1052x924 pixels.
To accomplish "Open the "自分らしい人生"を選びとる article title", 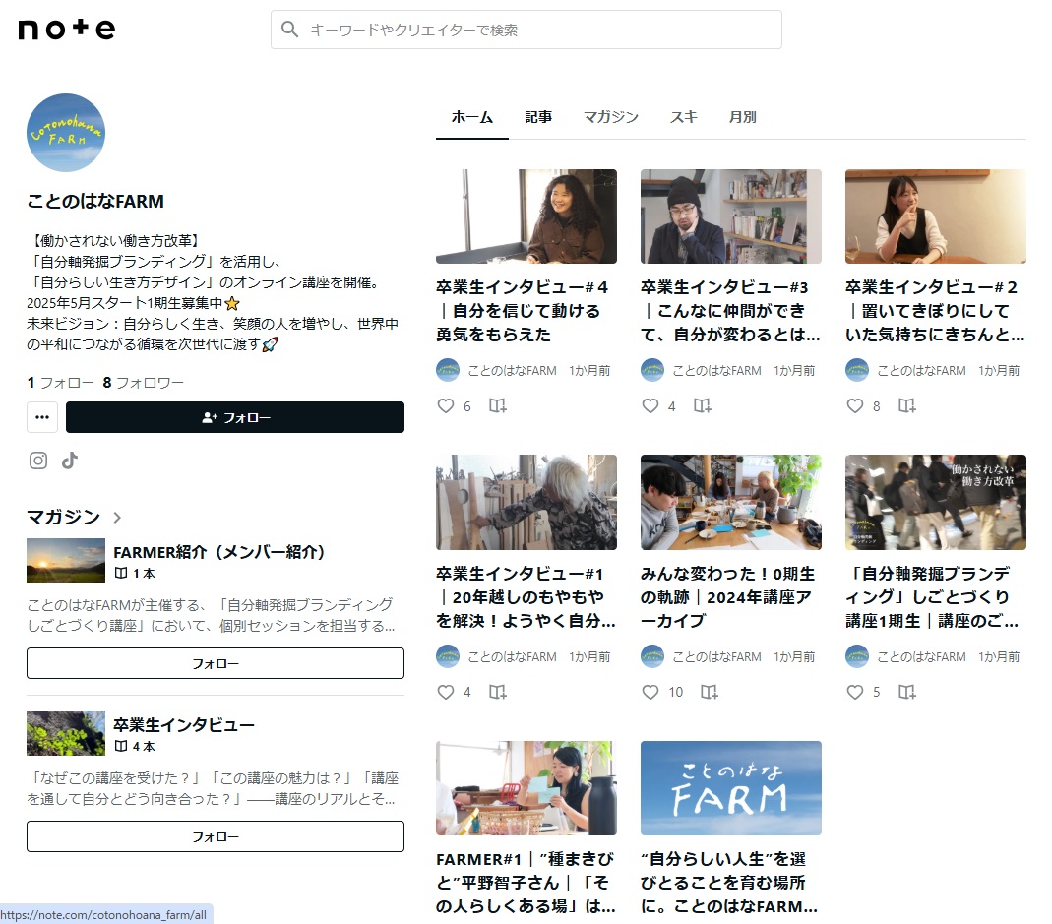I will click(x=728, y=883).
